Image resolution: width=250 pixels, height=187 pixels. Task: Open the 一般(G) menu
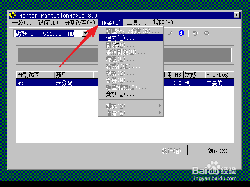[22, 23]
